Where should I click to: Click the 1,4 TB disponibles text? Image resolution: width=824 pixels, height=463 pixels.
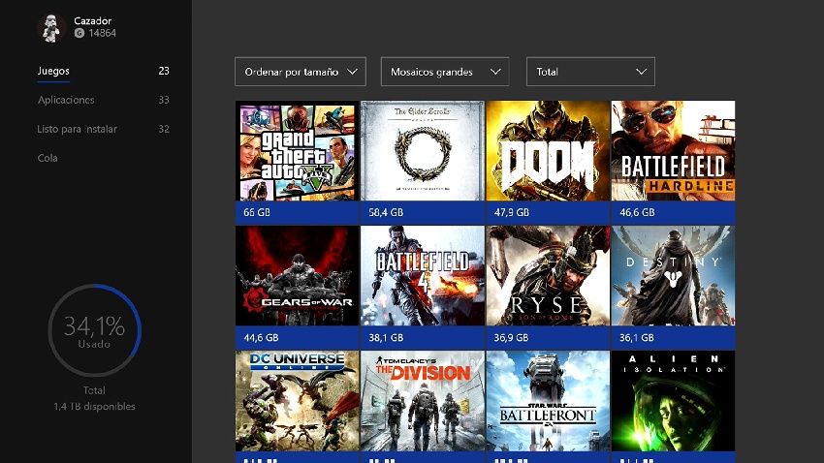(x=95, y=406)
